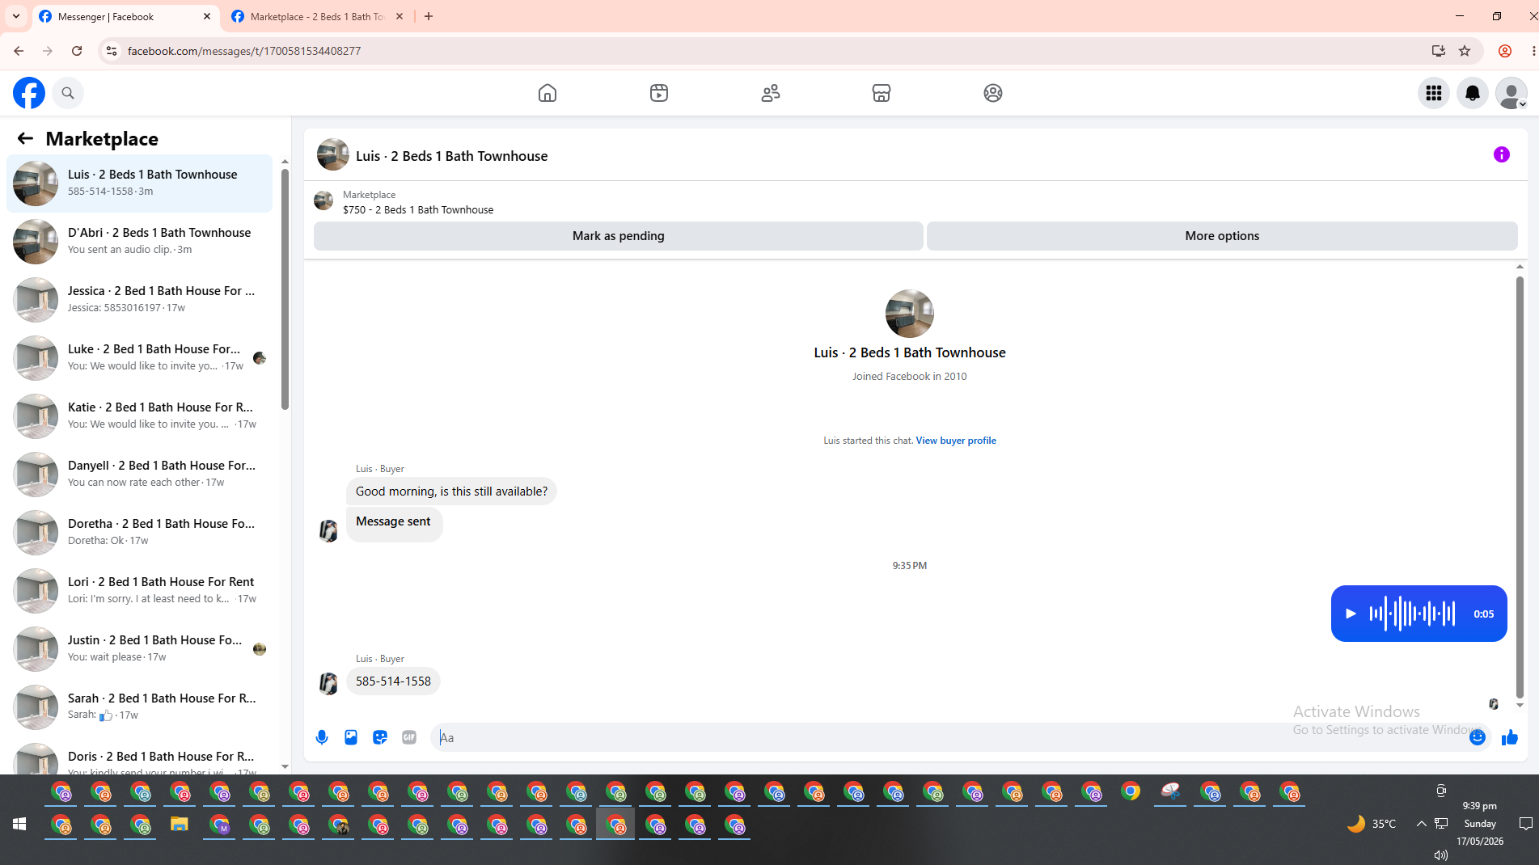Open the Doretha house conversation
Screen dimensions: 1539x865
click(140, 533)
